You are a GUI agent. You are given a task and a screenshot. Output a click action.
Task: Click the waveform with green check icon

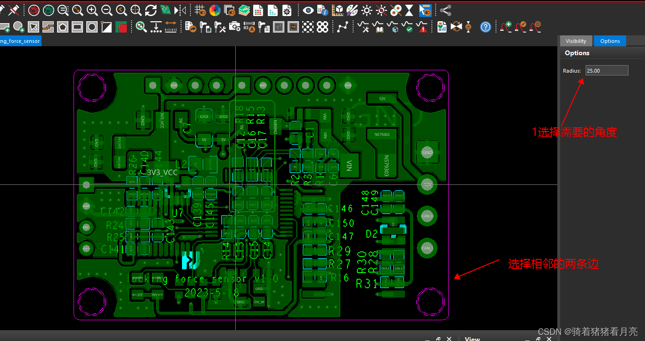(407, 27)
